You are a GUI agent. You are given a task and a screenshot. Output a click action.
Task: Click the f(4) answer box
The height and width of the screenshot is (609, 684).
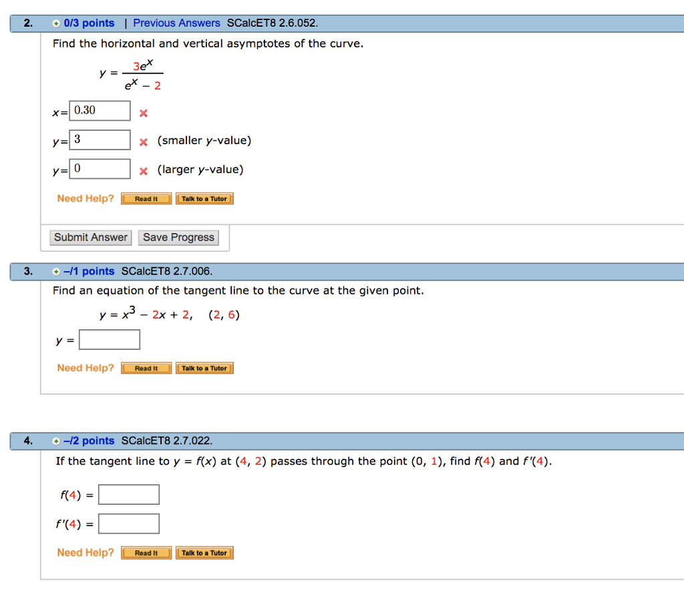129,494
